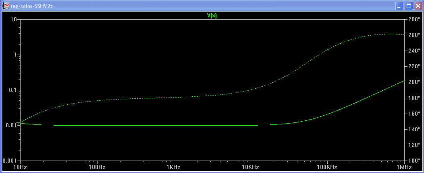Click the 1MHz frequency axis label
The image size is (424, 173).
pyautogui.click(x=404, y=167)
